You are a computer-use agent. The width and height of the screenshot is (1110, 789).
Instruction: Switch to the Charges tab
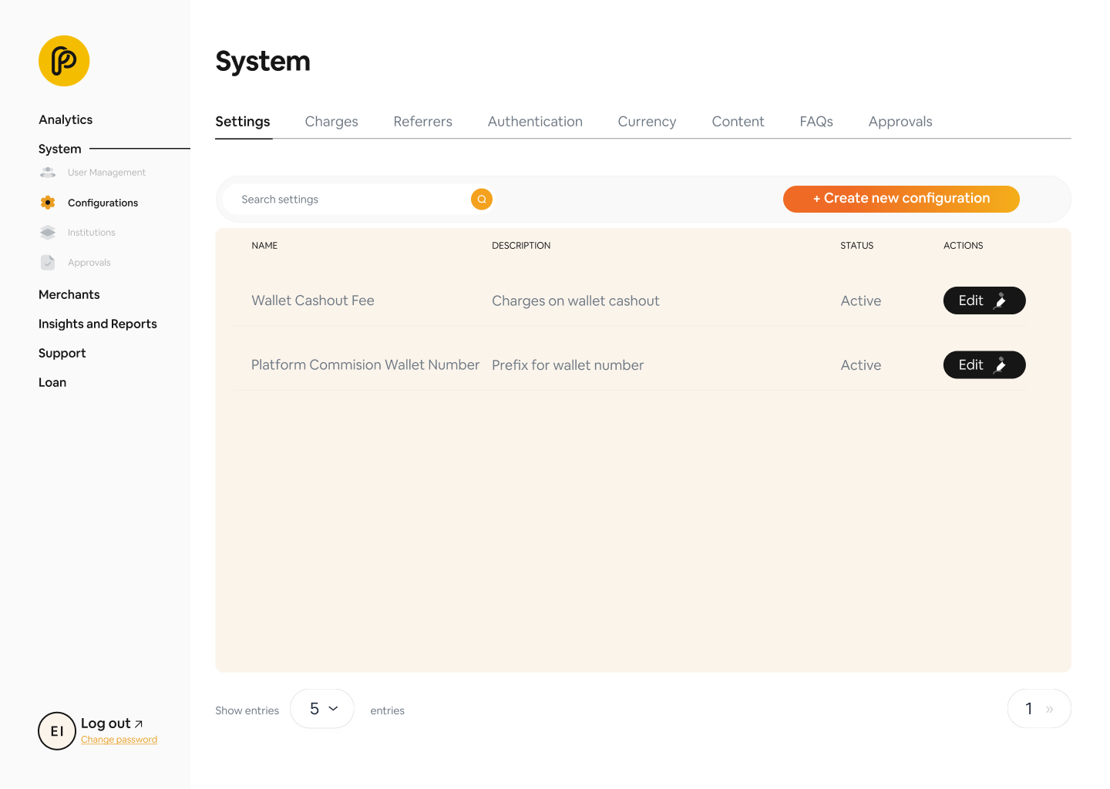(331, 122)
